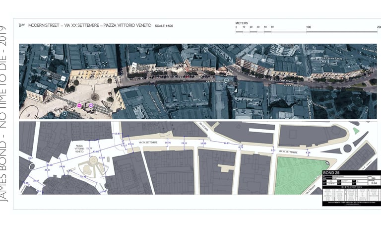Click the 42.48 dimension label below the fountain

[x=83, y=177]
